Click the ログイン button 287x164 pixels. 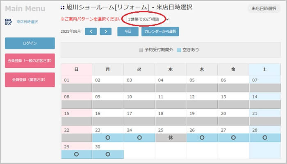coord(30,43)
